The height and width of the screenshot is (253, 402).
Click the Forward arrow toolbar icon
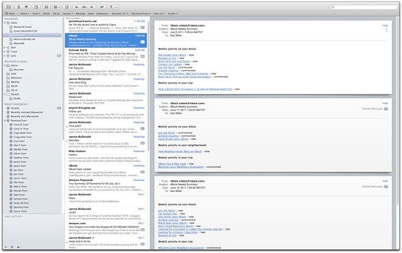(91, 7)
